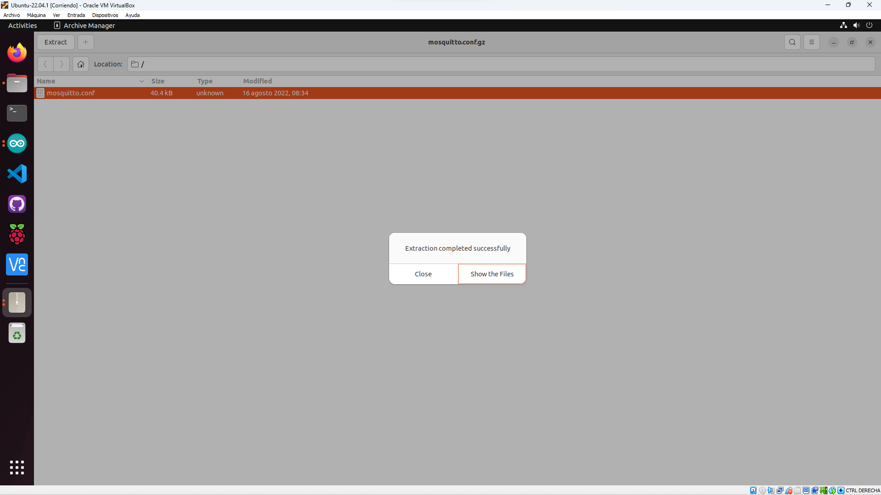This screenshot has height=495, width=881.
Task: Sort the list by Name column header
Action: [x=46, y=81]
